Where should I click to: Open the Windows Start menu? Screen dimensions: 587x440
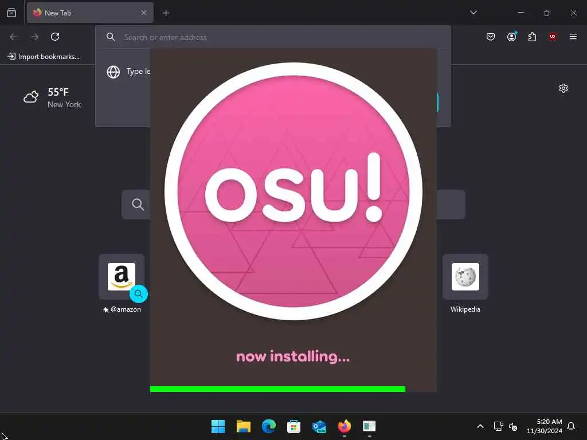pos(218,426)
